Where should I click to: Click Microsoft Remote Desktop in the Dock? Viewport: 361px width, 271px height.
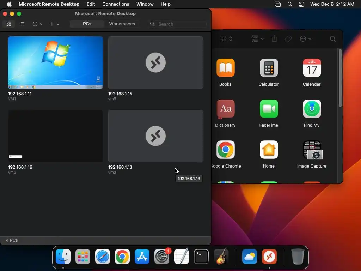click(269, 257)
